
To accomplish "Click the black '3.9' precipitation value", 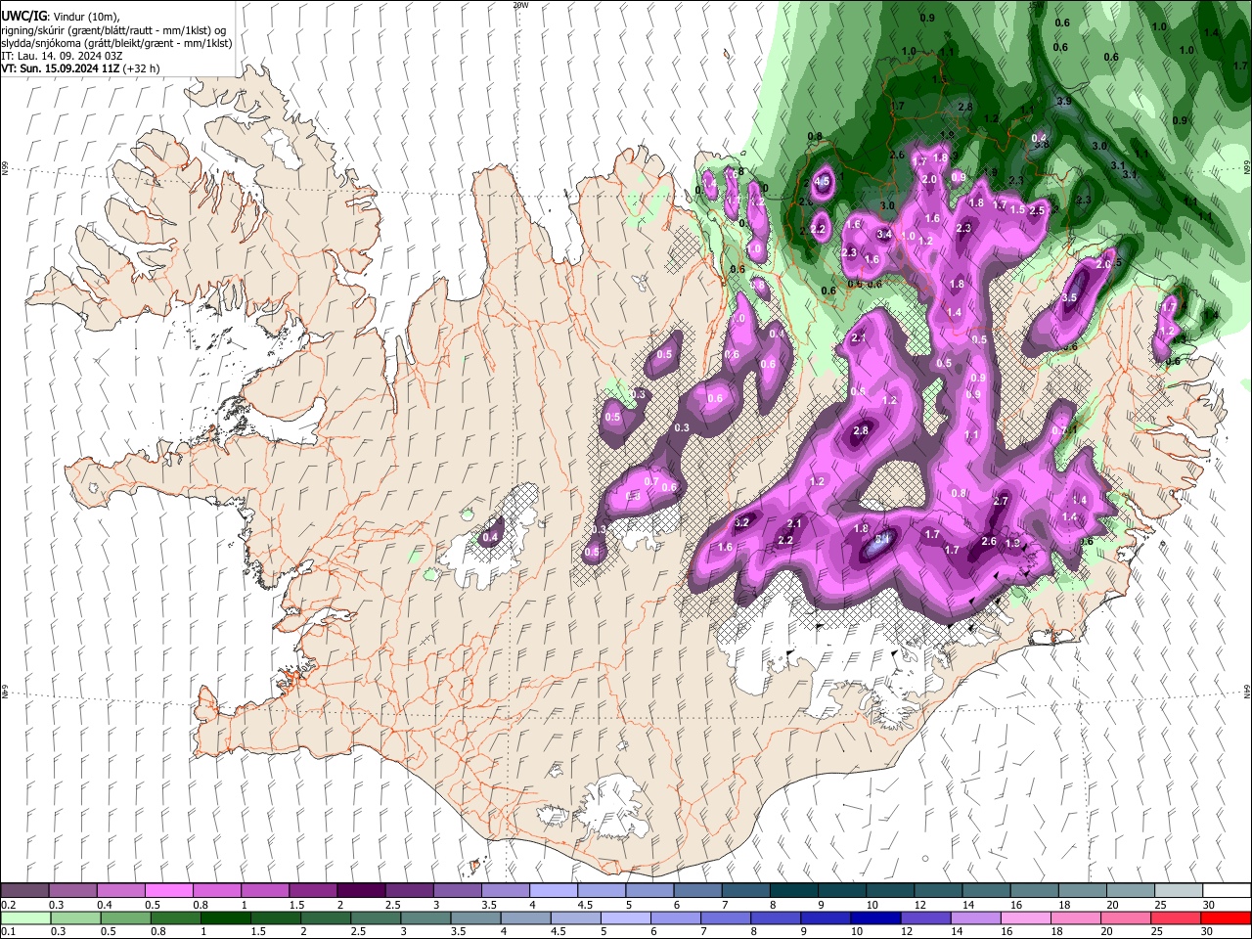I will click(1064, 101).
